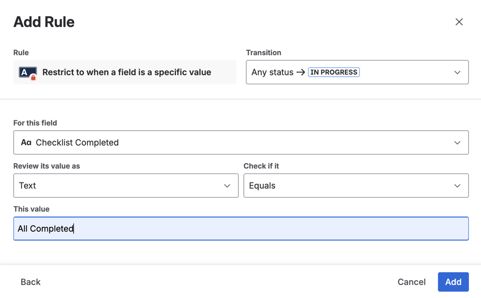Click the Aa text field type icon
The height and width of the screenshot is (298, 481).
(26, 142)
